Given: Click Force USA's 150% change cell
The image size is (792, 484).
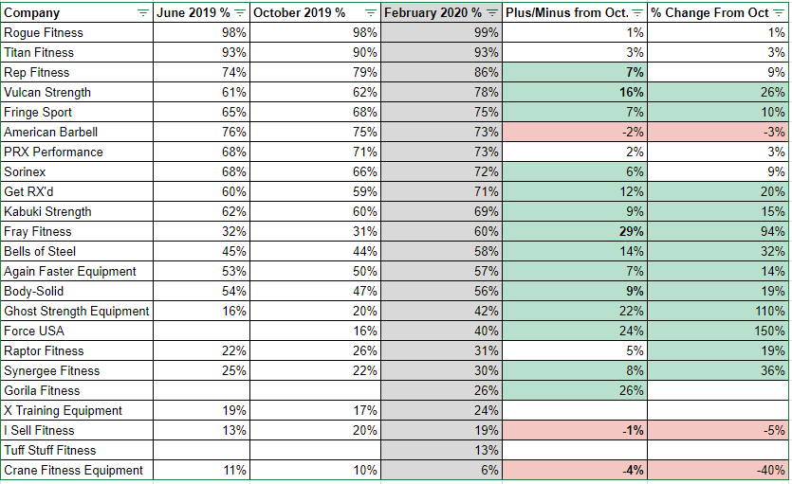Looking at the screenshot, I should coord(771,331).
